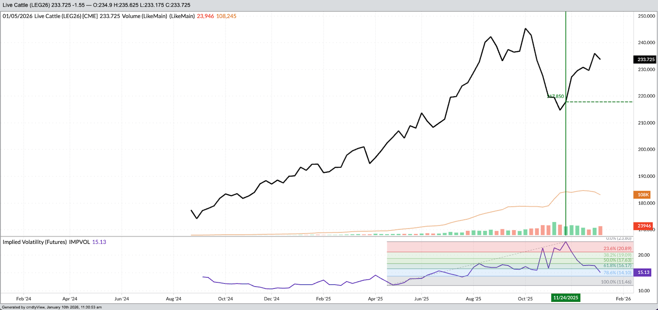Click the red 23946 volume tag
Screen dimensions: 658x310
tap(644, 226)
